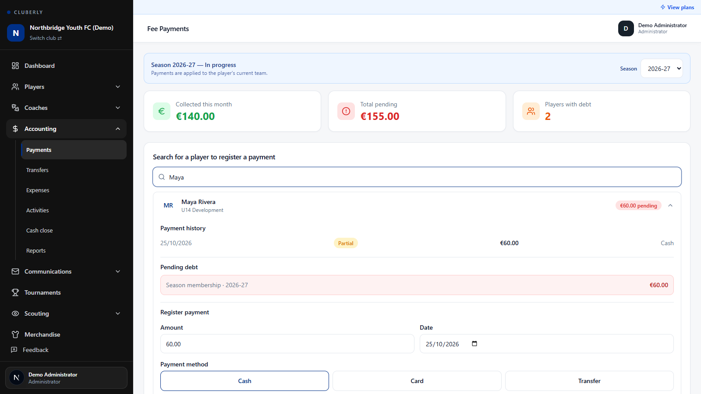Open the Season 2026-27 dropdown

(x=662, y=68)
